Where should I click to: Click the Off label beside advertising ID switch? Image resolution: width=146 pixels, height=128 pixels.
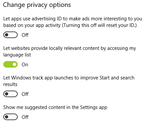(x=25, y=35)
